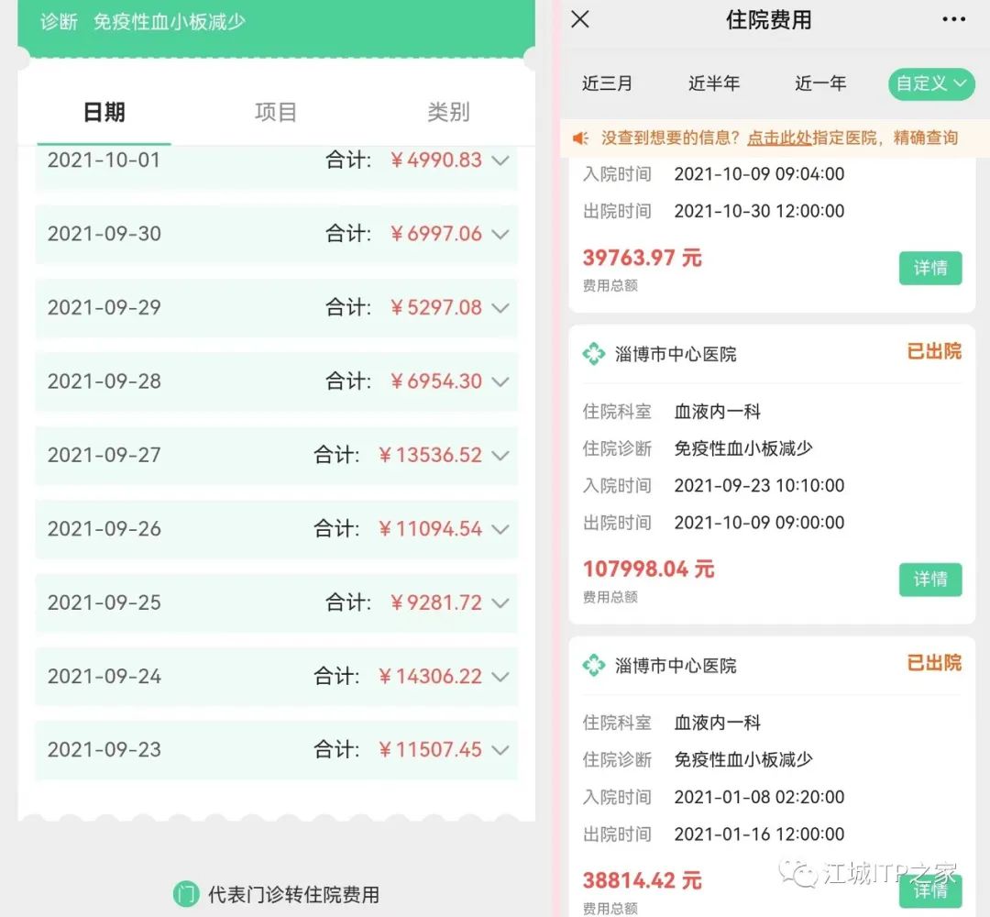Select the 近半年 time filter
The width and height of the screenshot is (990, 917).
(x=714, y=83)
